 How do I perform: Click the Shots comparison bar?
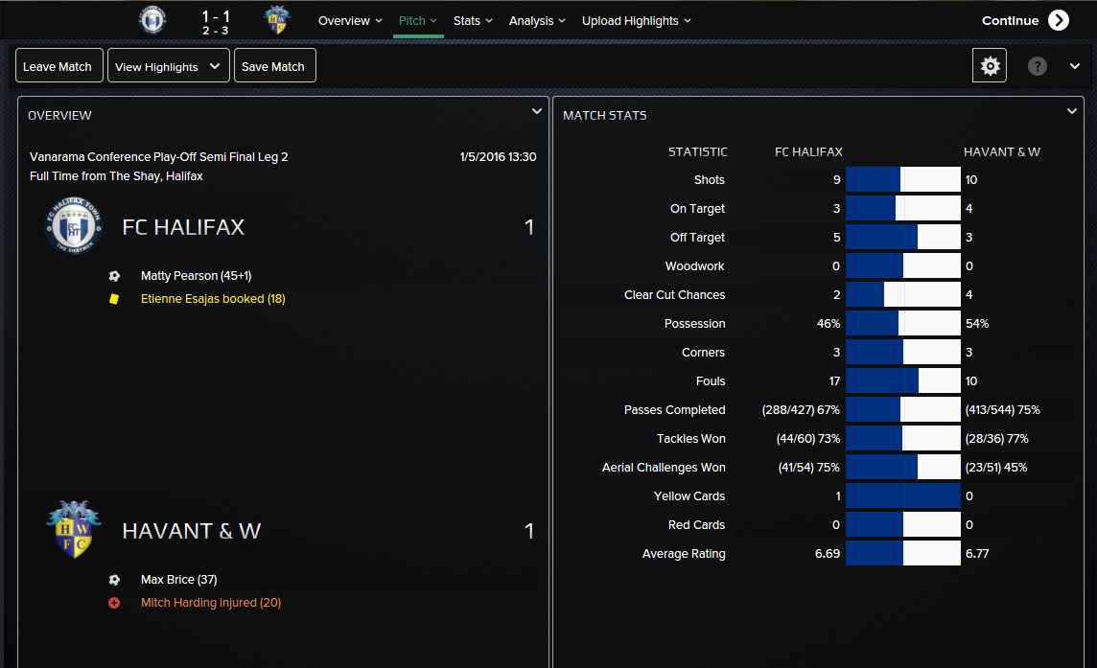pos(903,180)
